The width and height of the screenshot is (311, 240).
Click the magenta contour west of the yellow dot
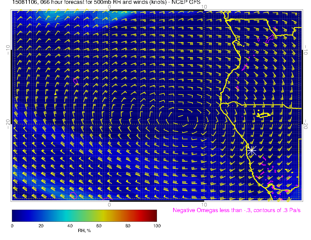(x=75, y=80)
